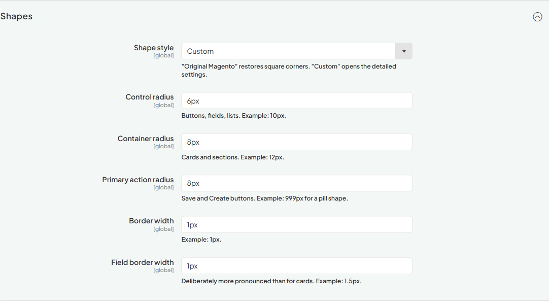This screenshot has height=301, width=549.
Task: Click the 'Deliberately more pronounced' hint text
Action: pyautogui.click(x=271, y=281)
